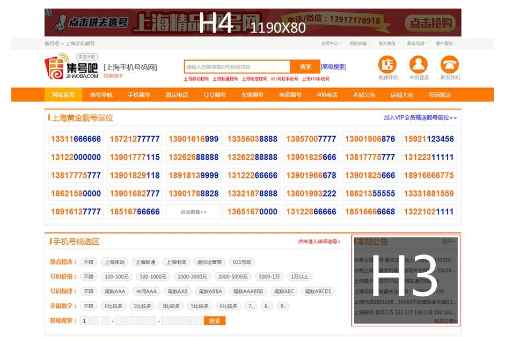The image size is (506, 337).
Task: Select the number 18621580000
Action: [x=76, y=193]
